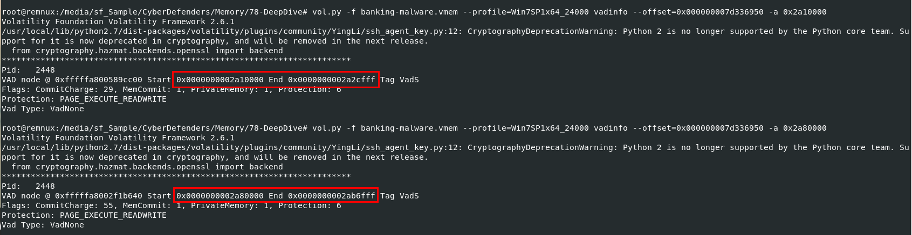Click the first Volatility Foundation Volatility Framework 2.6.1 line
This screenshot has height=235, width=912.
pos(118,22)
